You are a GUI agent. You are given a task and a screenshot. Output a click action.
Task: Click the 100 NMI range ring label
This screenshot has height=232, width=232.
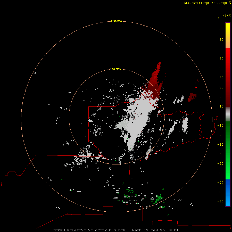pos(117,21)
